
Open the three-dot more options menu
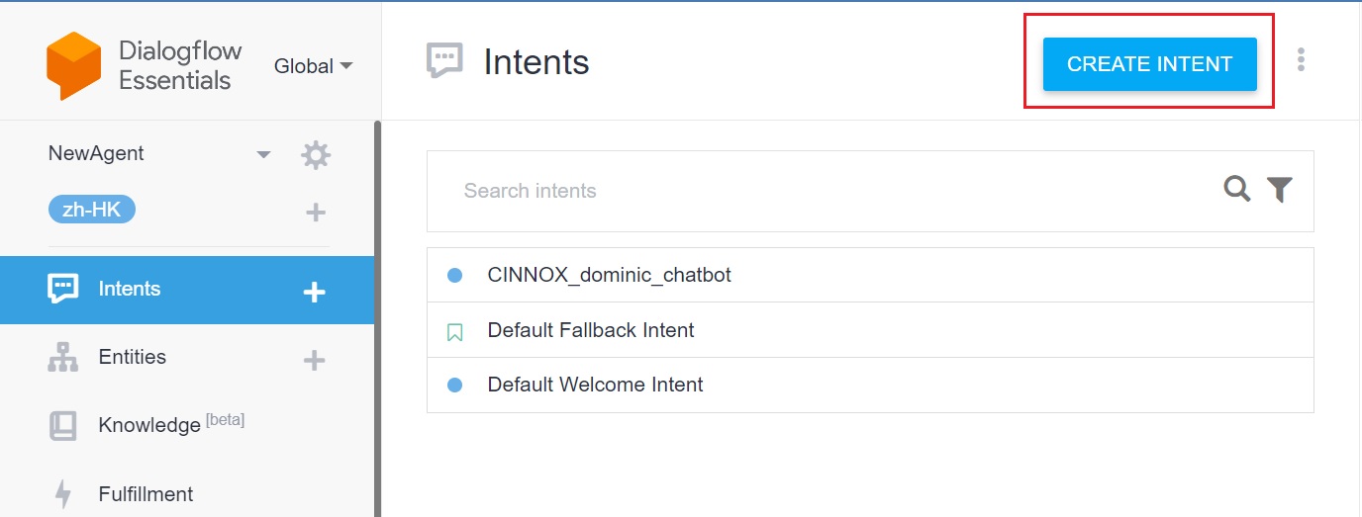1301,60
